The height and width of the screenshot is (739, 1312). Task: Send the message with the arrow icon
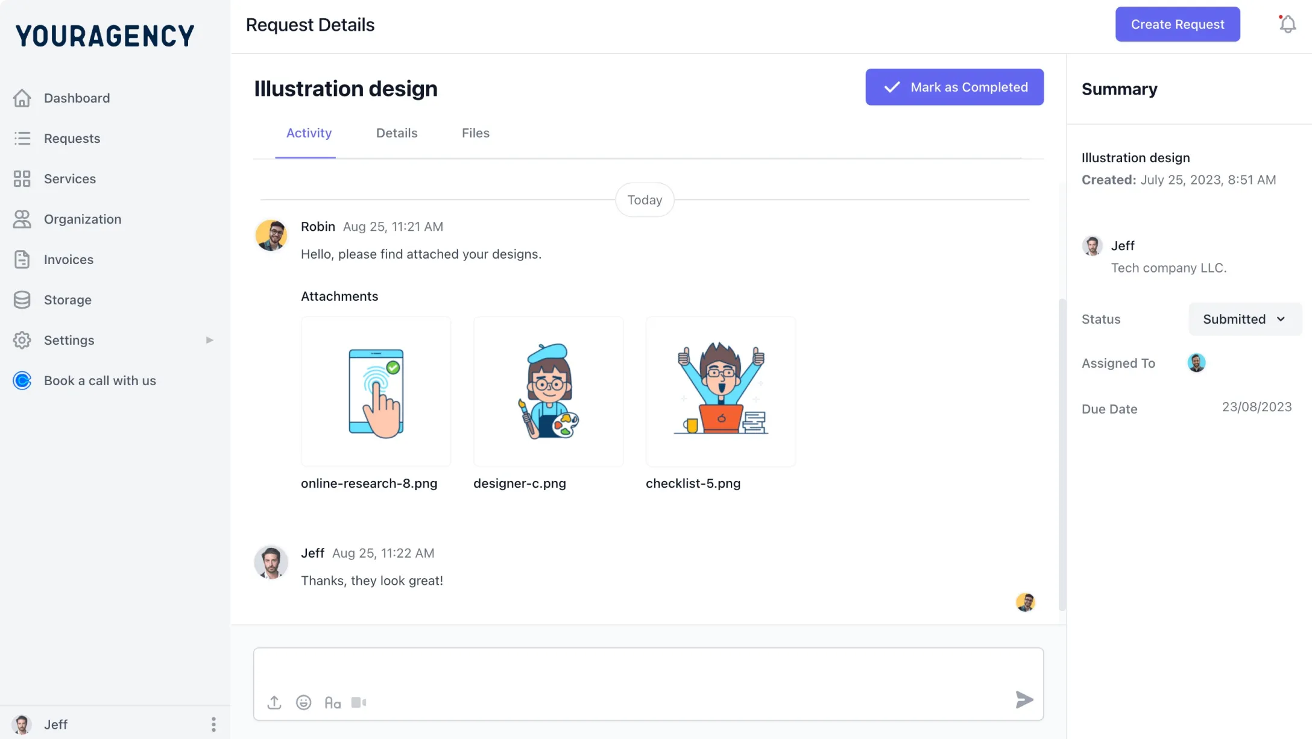[1023, 700]
